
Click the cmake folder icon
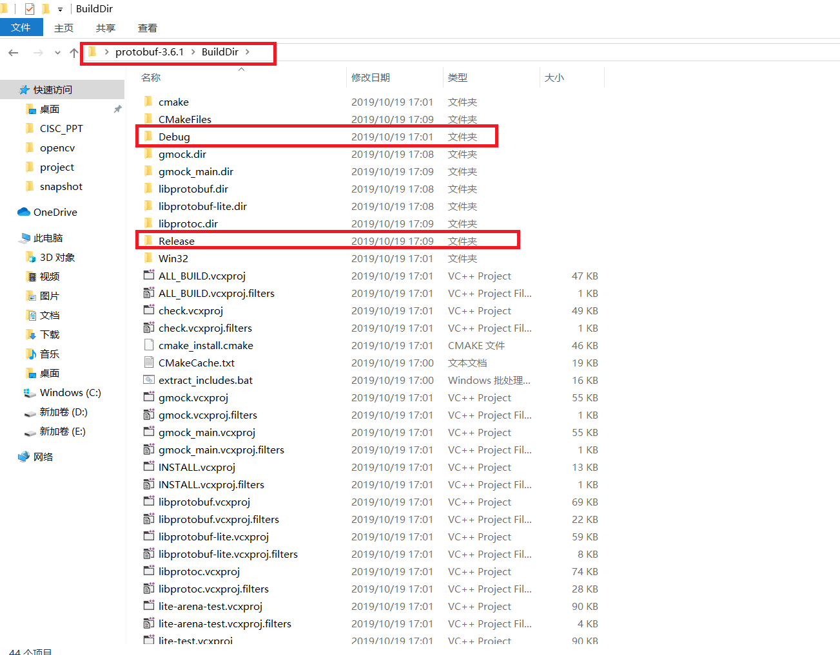148,102
